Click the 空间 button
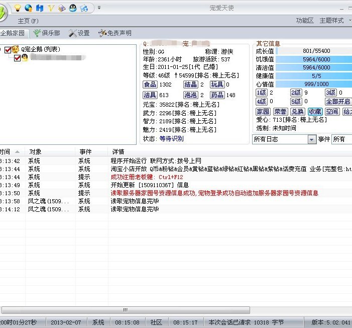 pos(332,112)
